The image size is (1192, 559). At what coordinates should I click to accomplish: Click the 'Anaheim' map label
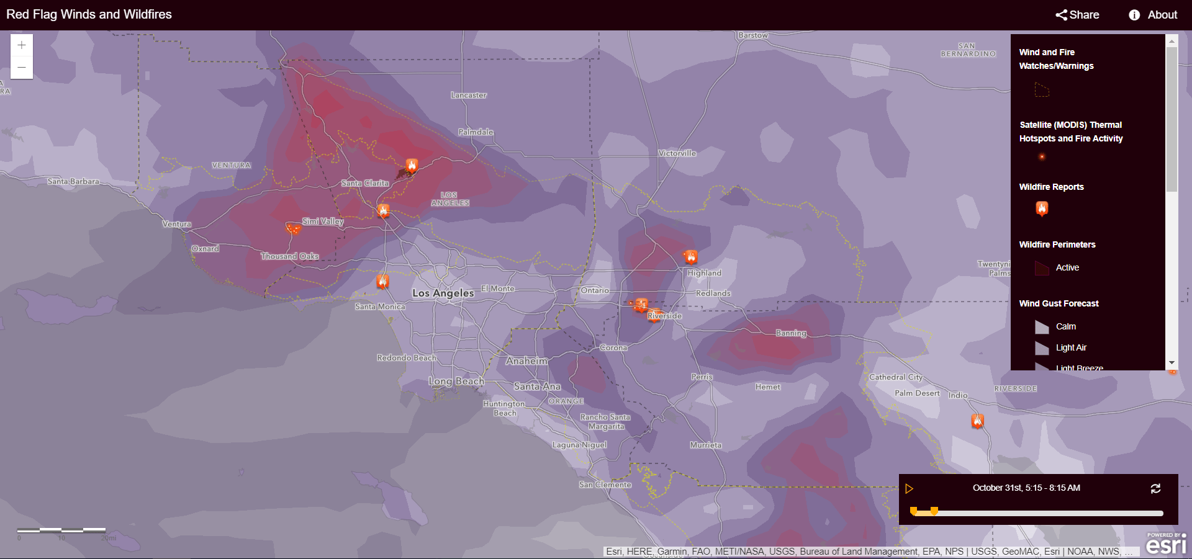[x=527, y=361]
